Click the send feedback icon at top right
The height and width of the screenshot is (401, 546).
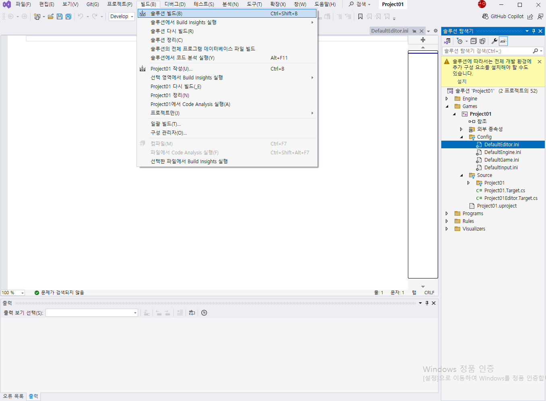(540, 17)
